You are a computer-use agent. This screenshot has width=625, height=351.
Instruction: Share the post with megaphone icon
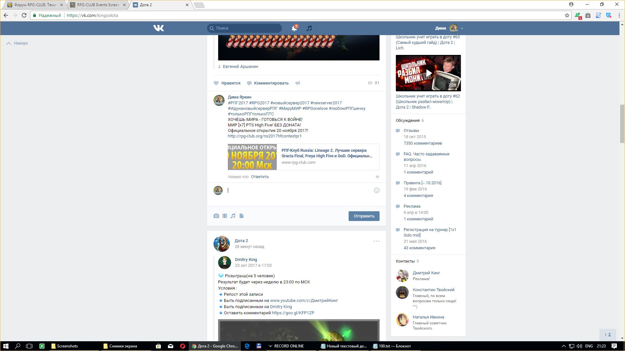tap(298, 83)
